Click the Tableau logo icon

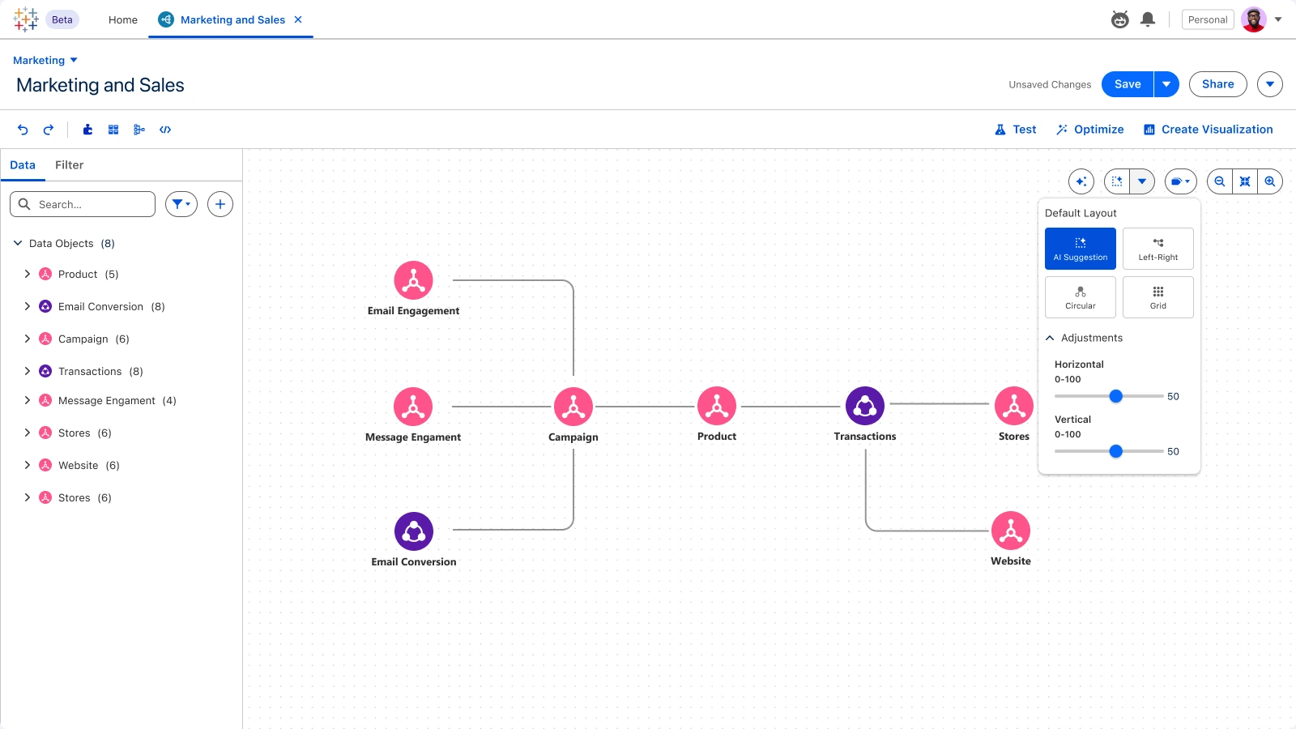coord(26,19)
